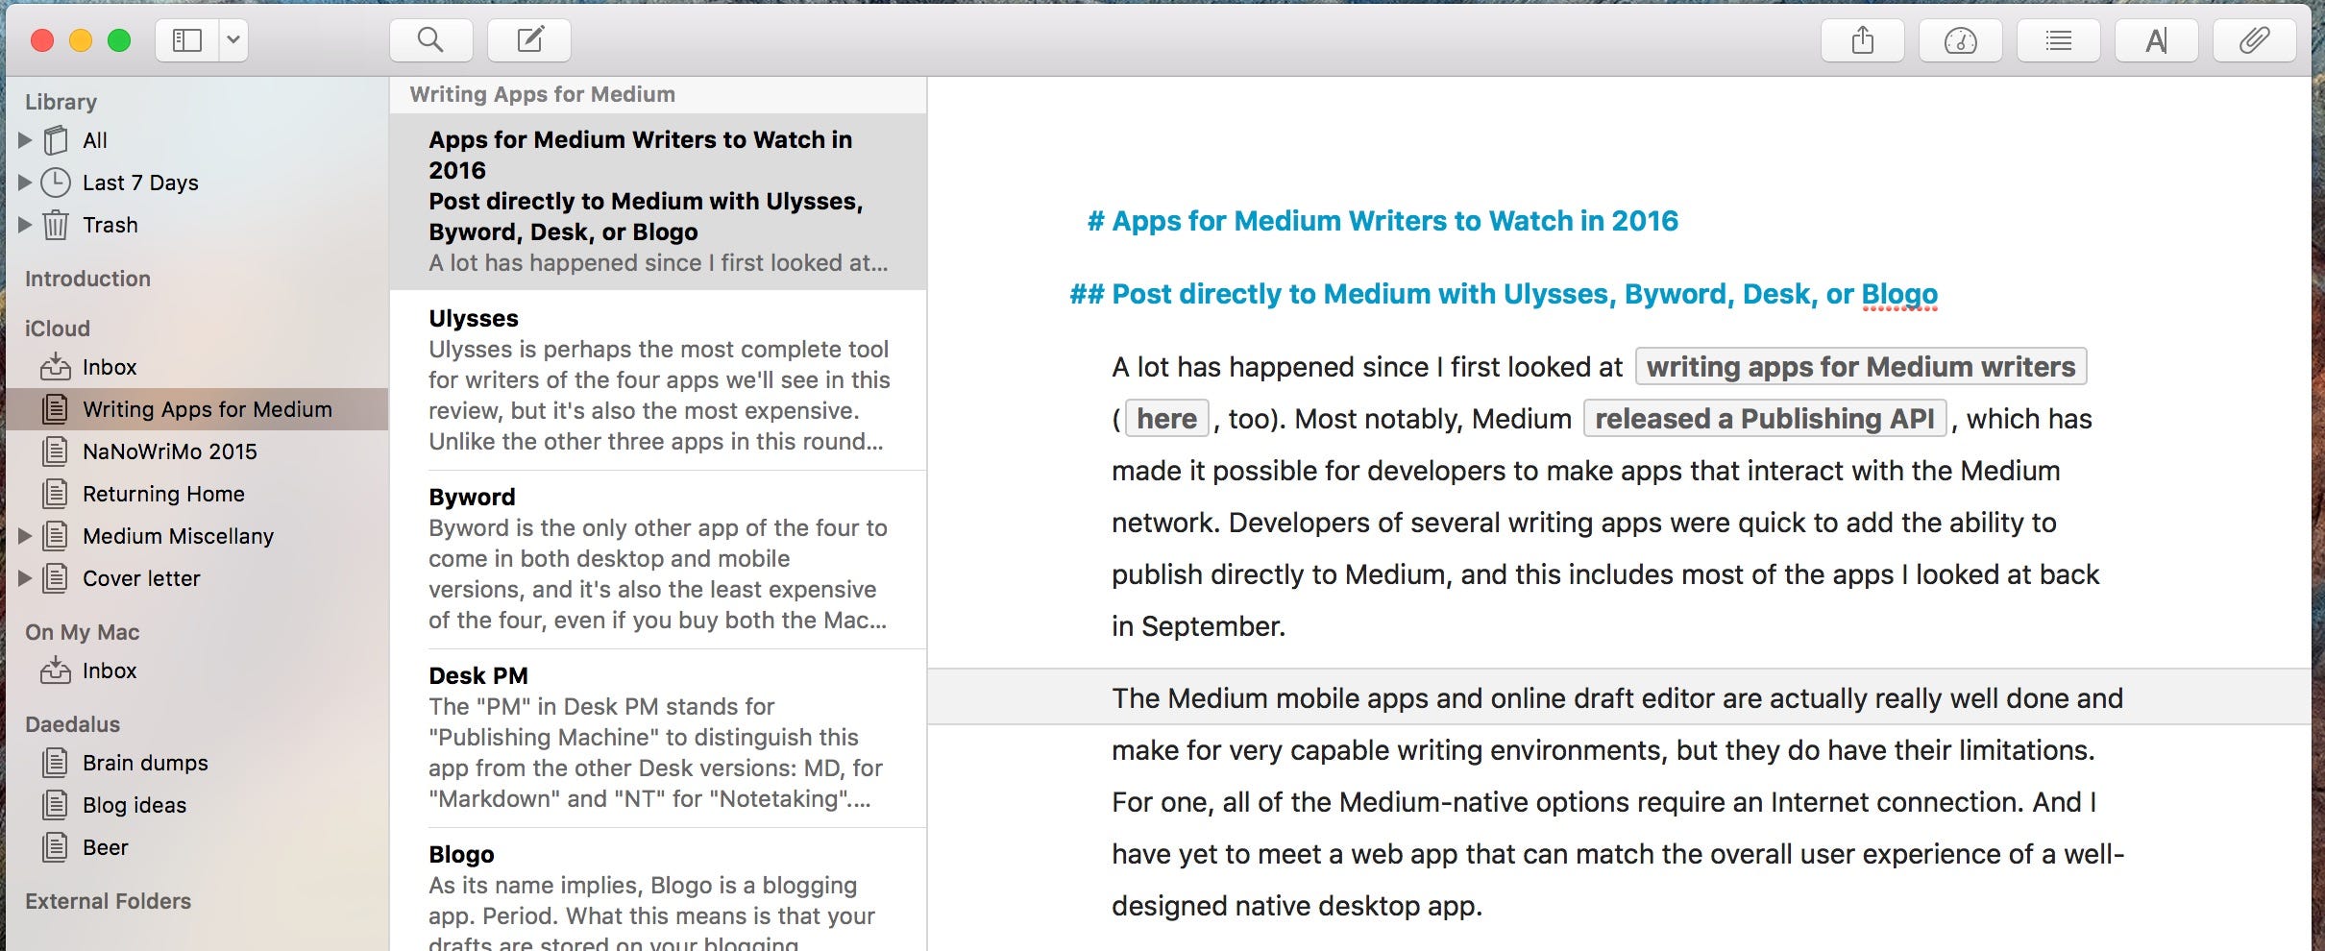The width and height of the screenshot is (2325, 951).
Task: Select Last 7 Days label
Action: [x=140, y=183]
